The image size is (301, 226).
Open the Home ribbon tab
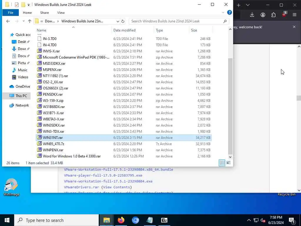(27, 12)
